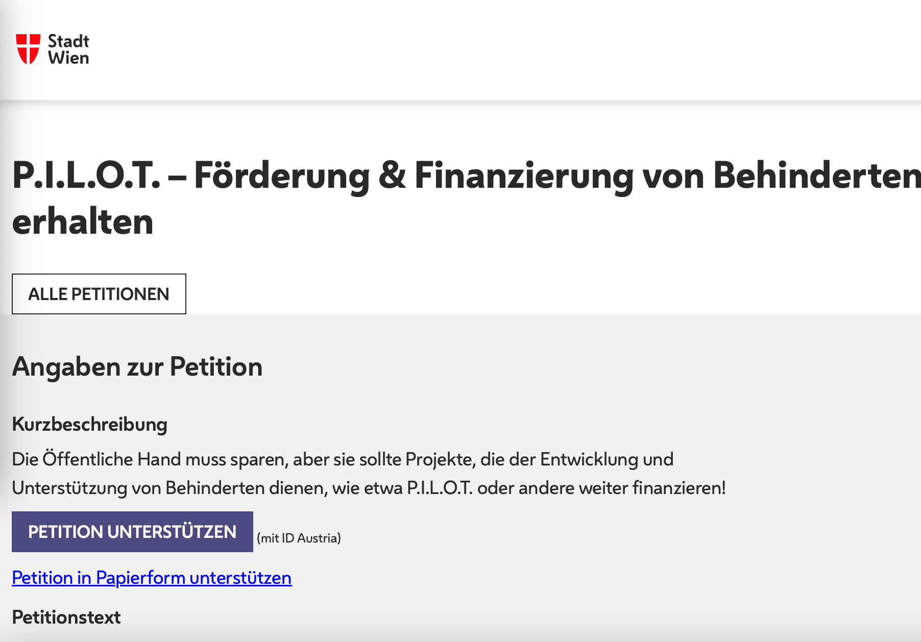Click "Finanzierung" in the page title
The width and height of the screenshot is (921, 642).
[x=523, y=176]
